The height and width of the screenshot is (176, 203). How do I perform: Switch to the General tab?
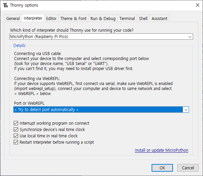click(x=13, y=18)
